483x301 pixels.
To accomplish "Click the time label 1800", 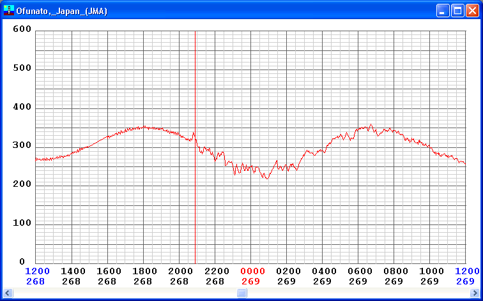I will [x=144, y=271].
